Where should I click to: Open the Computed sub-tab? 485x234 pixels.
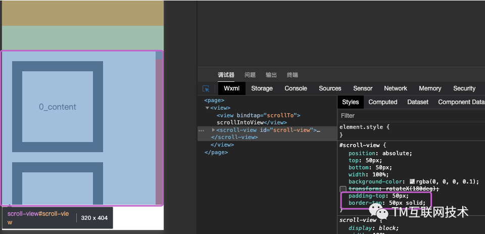tap(382, 102)
